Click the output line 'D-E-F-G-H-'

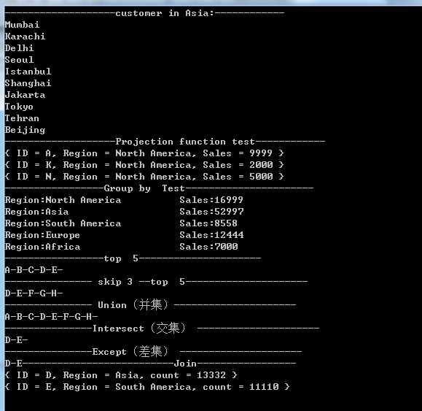pos(34,293)
